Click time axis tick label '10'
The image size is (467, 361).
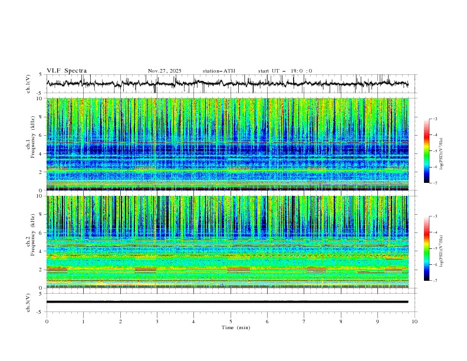(415, 321)
